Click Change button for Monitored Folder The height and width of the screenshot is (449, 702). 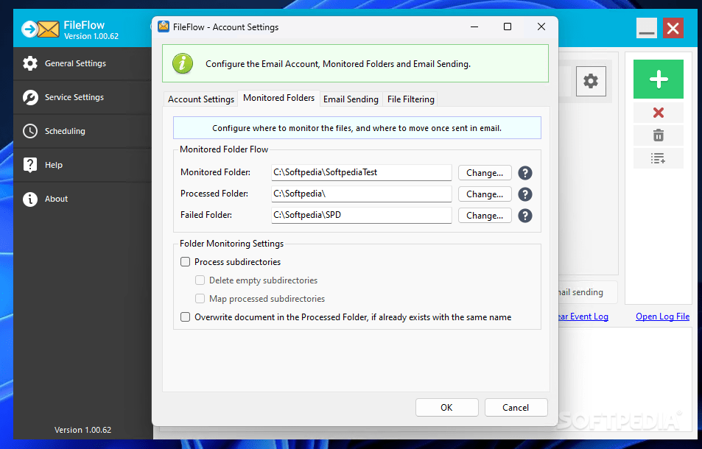click(485, 173)
